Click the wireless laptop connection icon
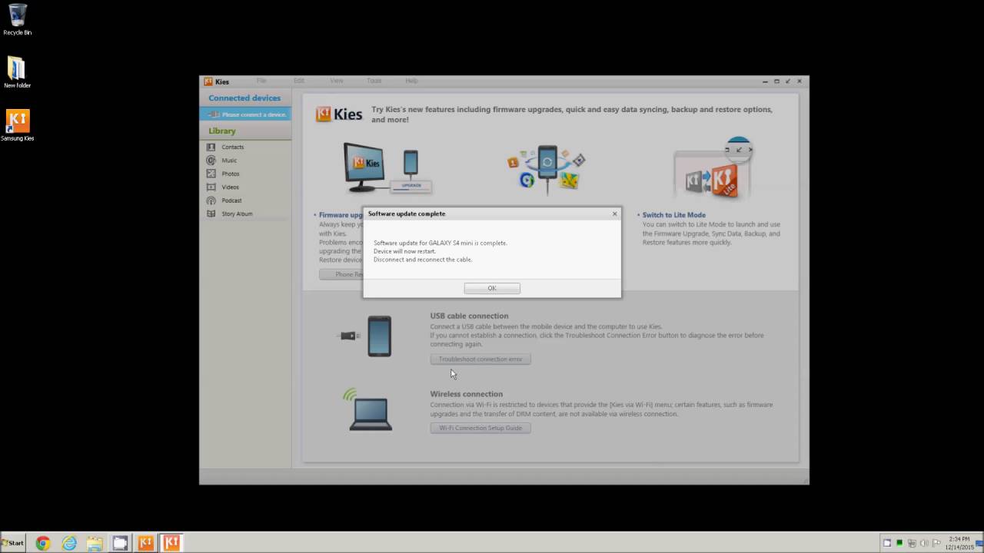This screenshot has height=553, width=984. [368, 409]
